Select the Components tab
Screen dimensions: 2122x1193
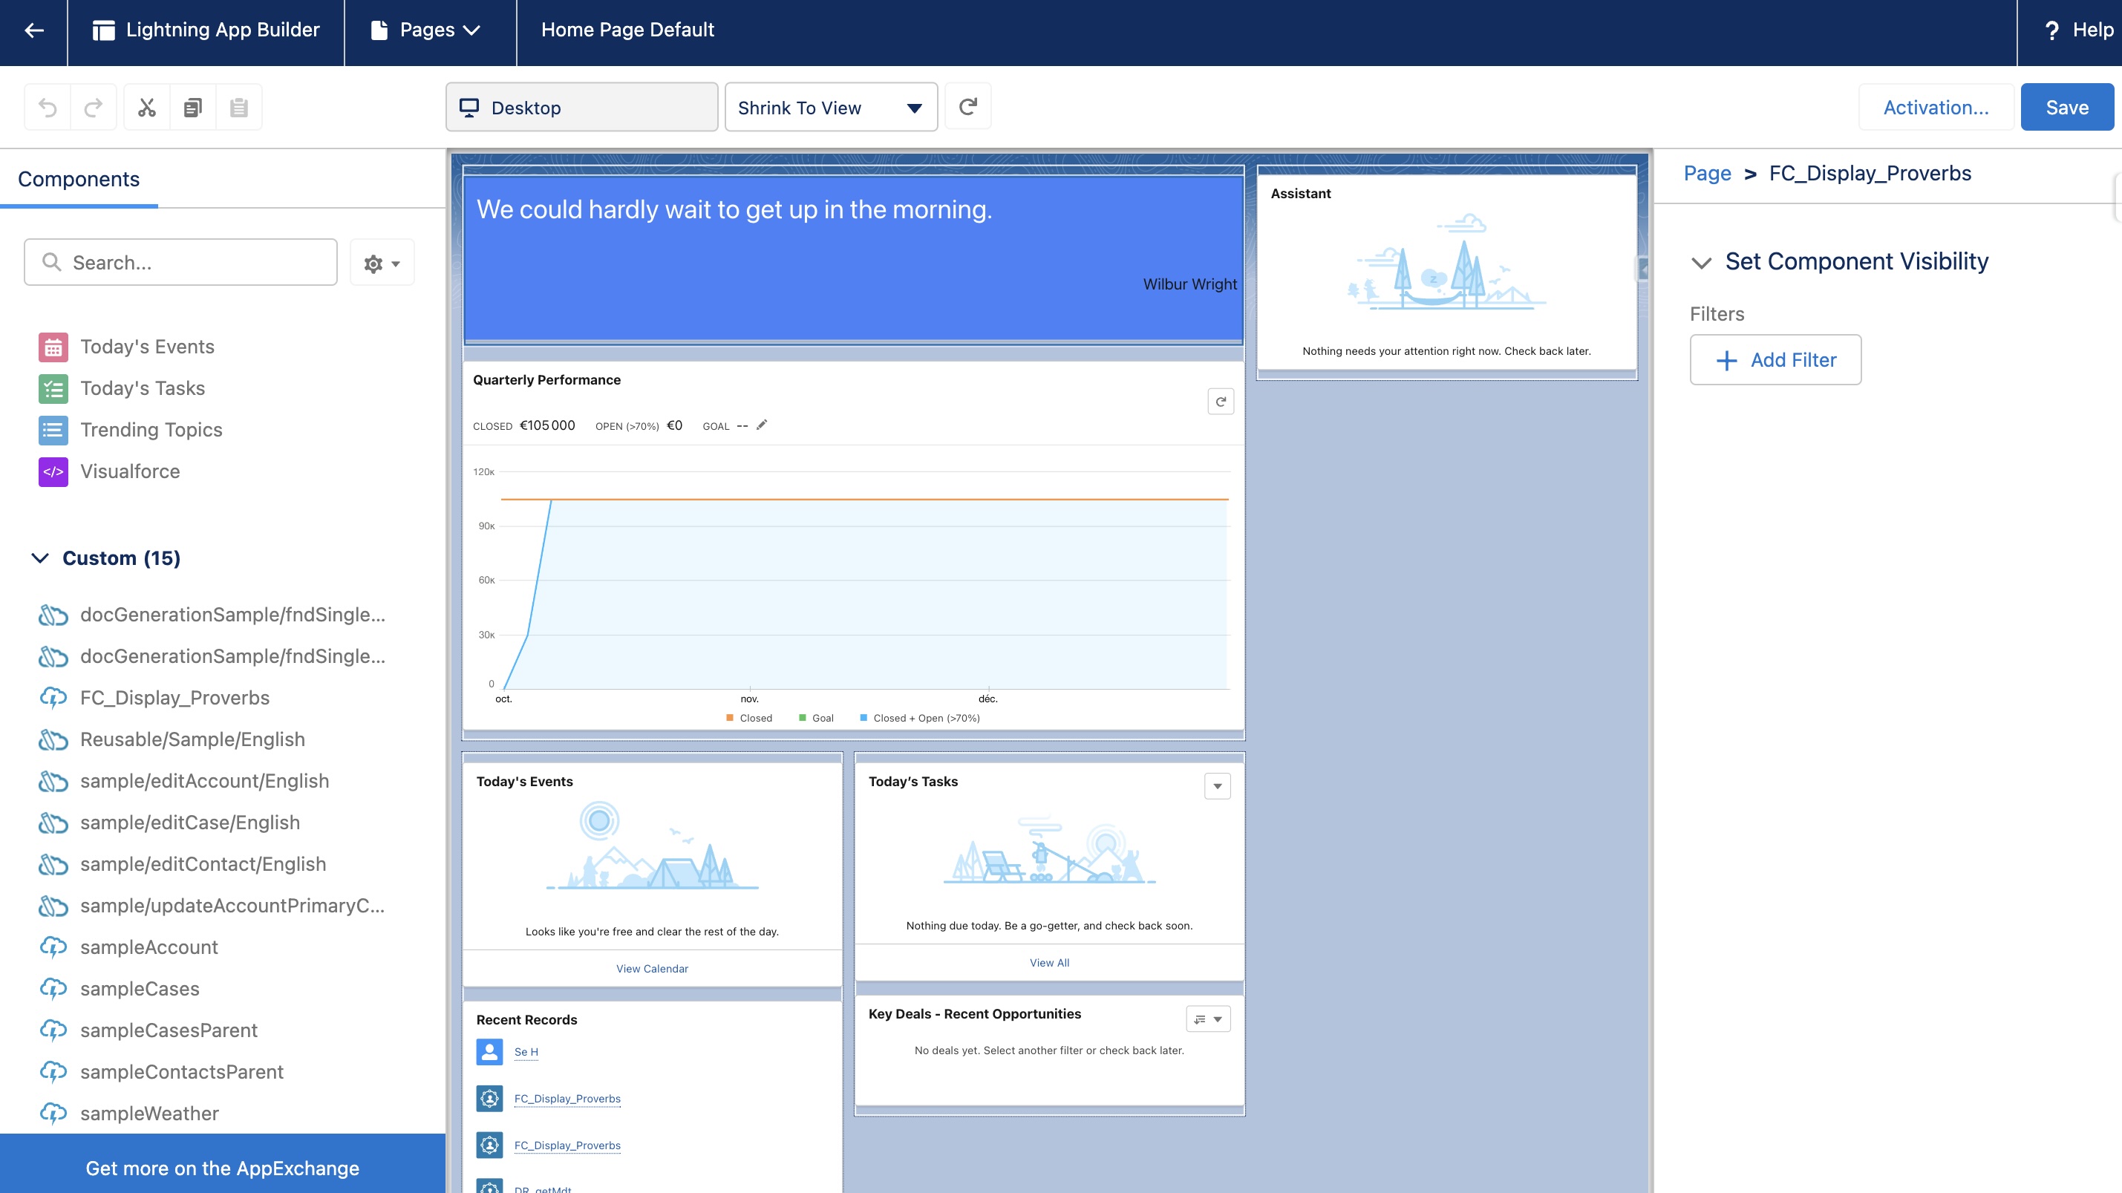click(79, 180)
